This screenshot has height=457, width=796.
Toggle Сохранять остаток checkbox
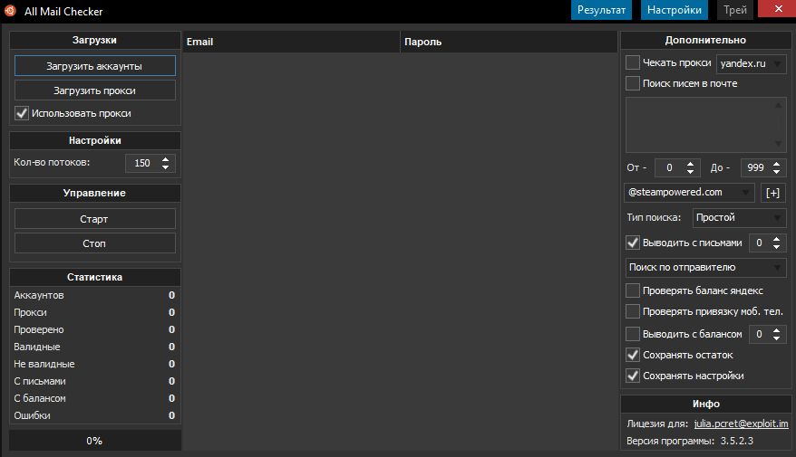(x=633, y=355)
